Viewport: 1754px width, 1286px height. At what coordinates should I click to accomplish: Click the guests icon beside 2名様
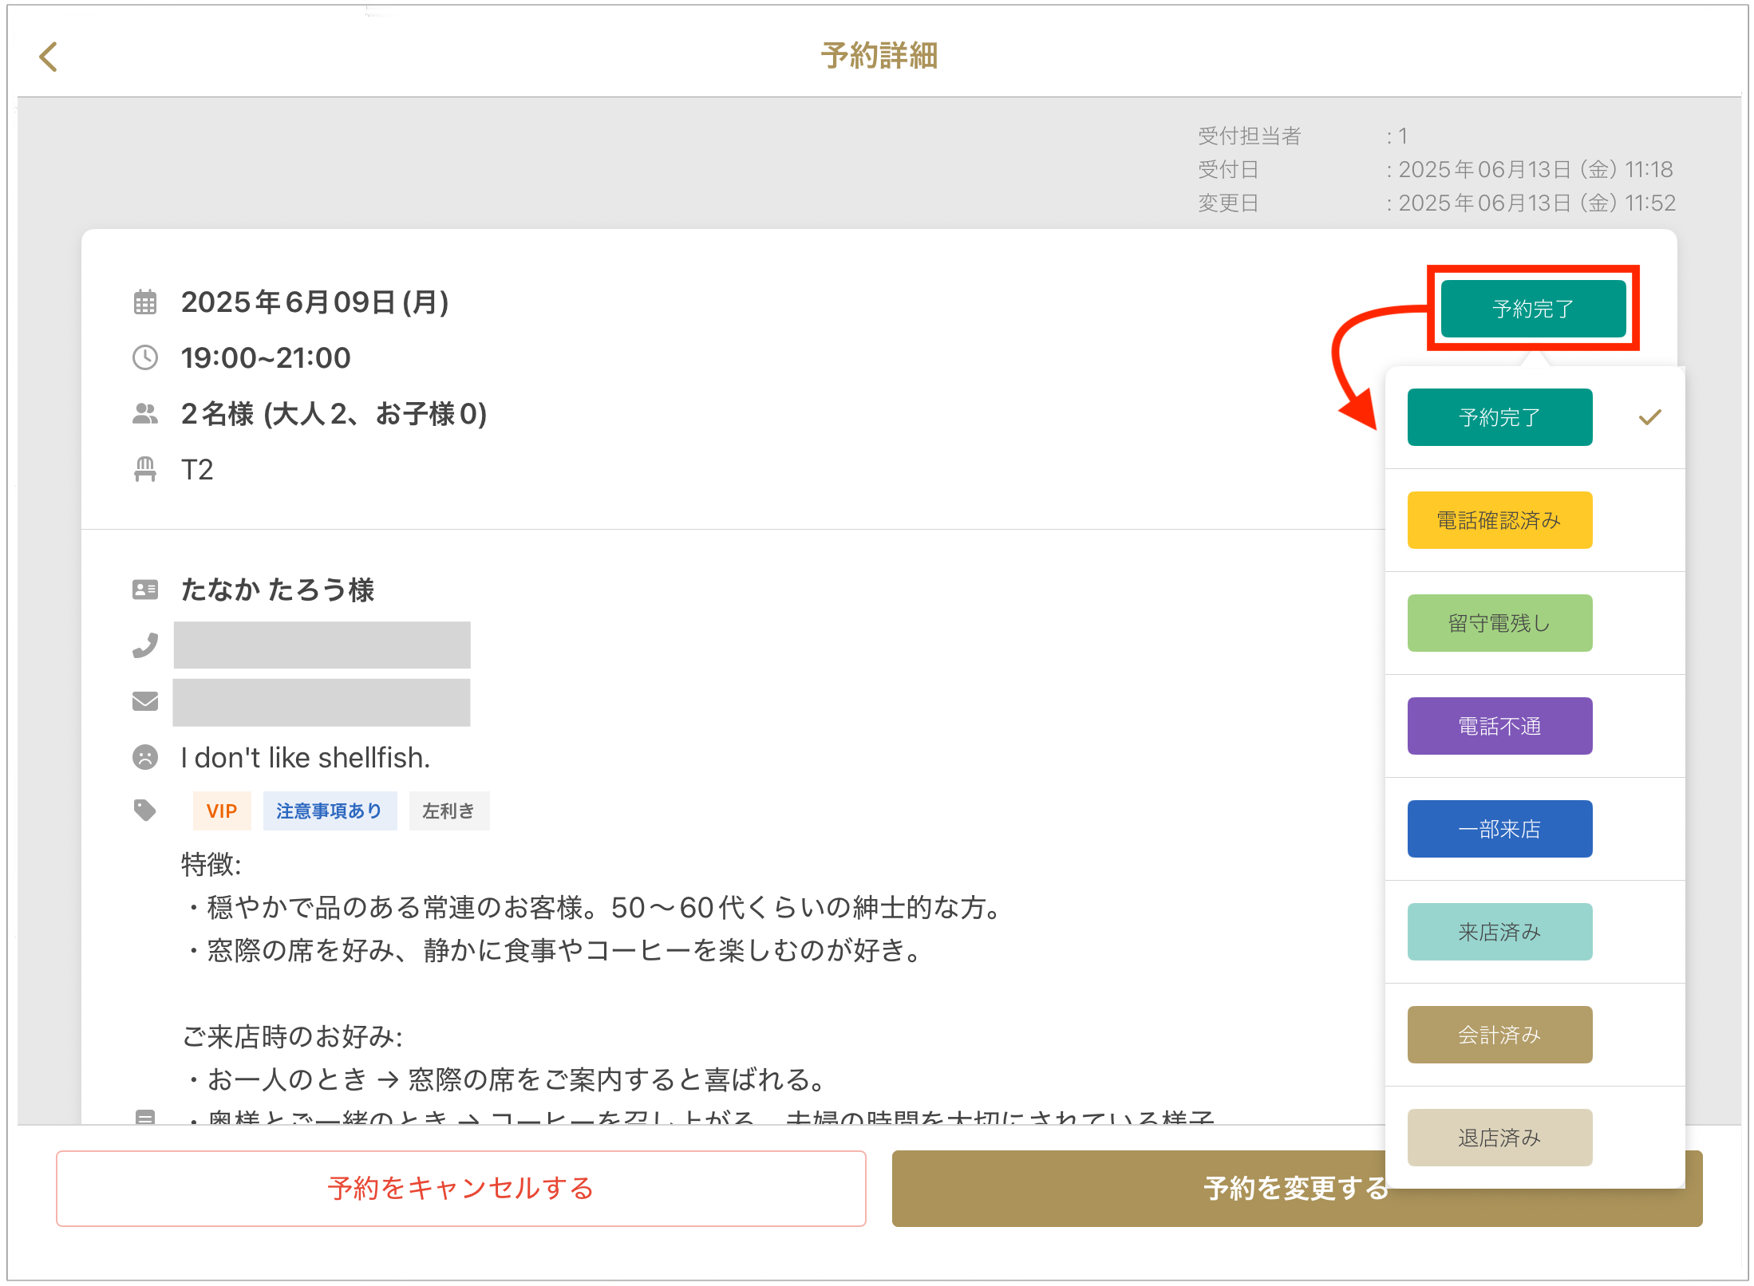click(144, 413)
